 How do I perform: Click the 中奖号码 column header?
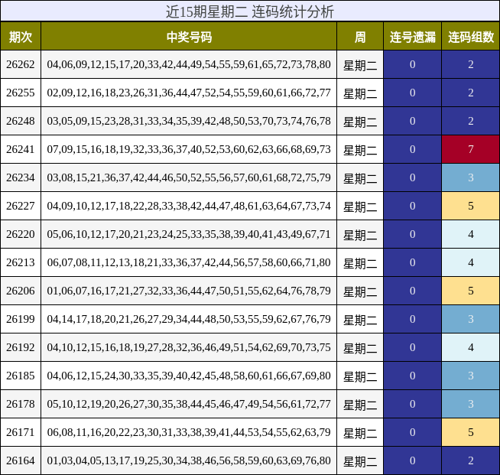(x=189, y=37)
